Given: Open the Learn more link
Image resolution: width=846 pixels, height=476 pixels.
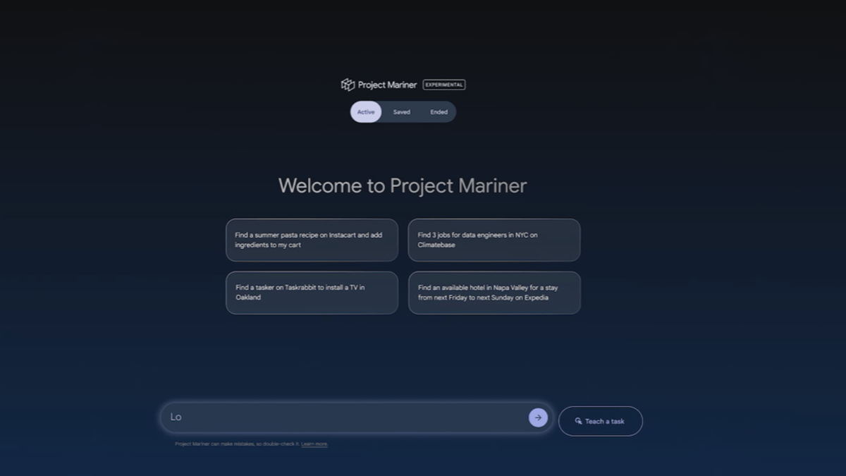Looking at the screenshot, I should (x=314, y=444).
